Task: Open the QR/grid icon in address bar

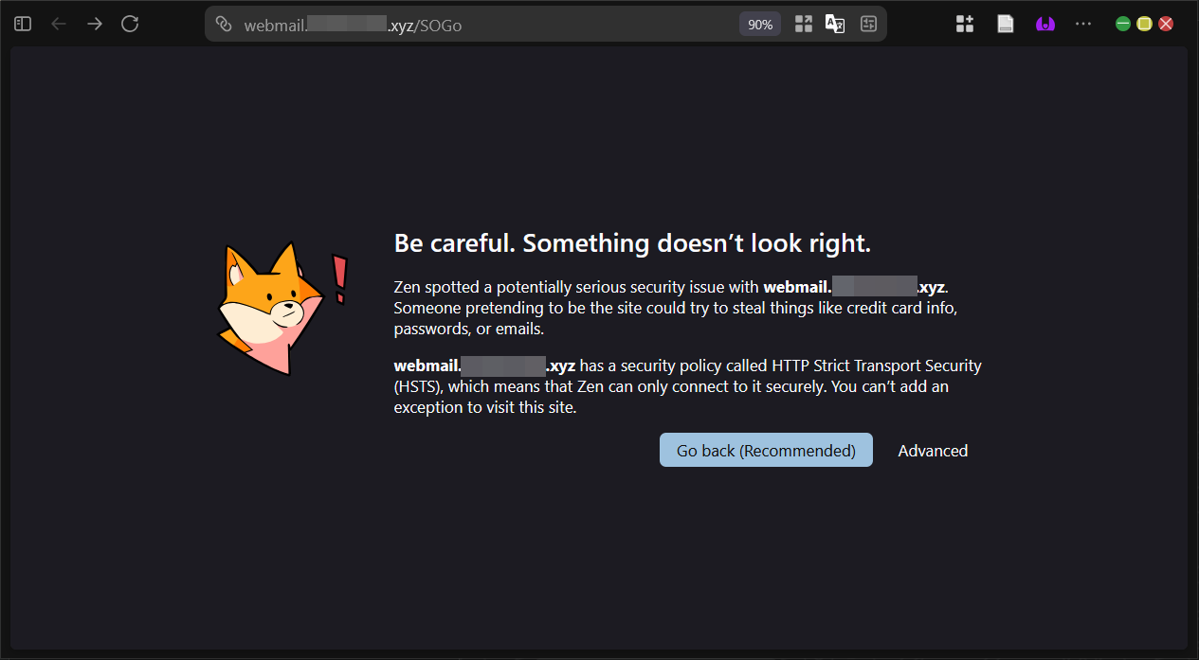Action: tap(804, 24)
